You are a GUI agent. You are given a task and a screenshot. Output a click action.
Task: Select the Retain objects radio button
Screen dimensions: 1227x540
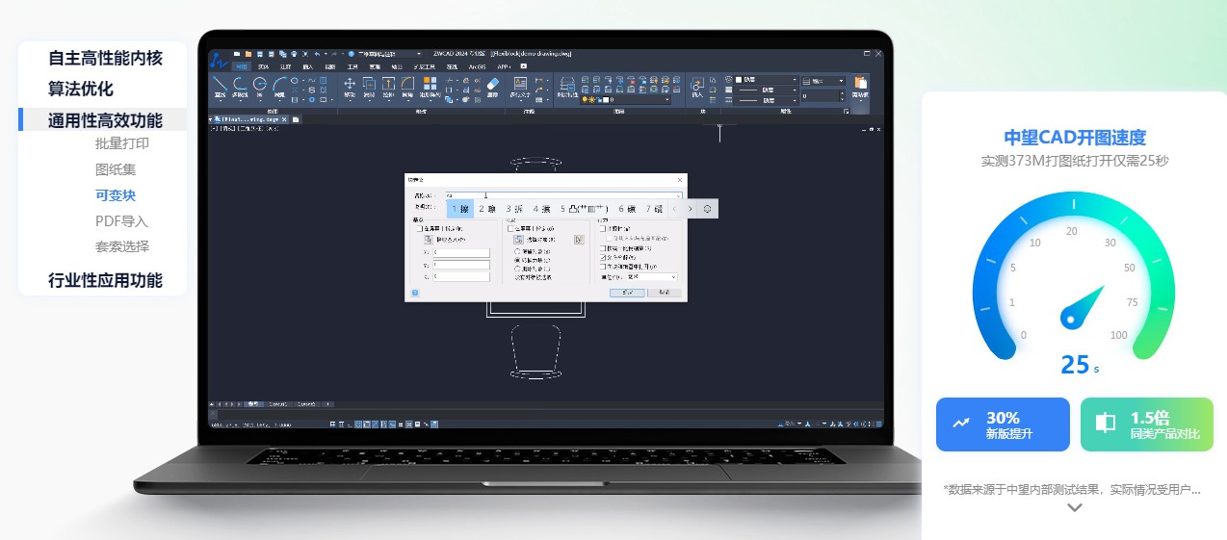tap(517, 251)
